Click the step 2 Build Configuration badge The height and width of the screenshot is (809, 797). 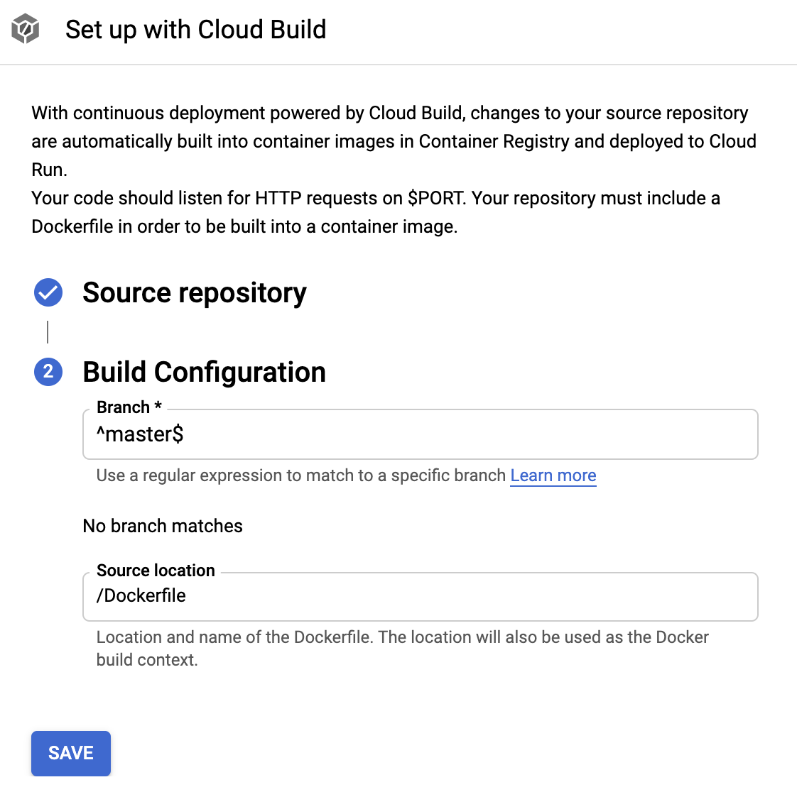pos(48,371)
